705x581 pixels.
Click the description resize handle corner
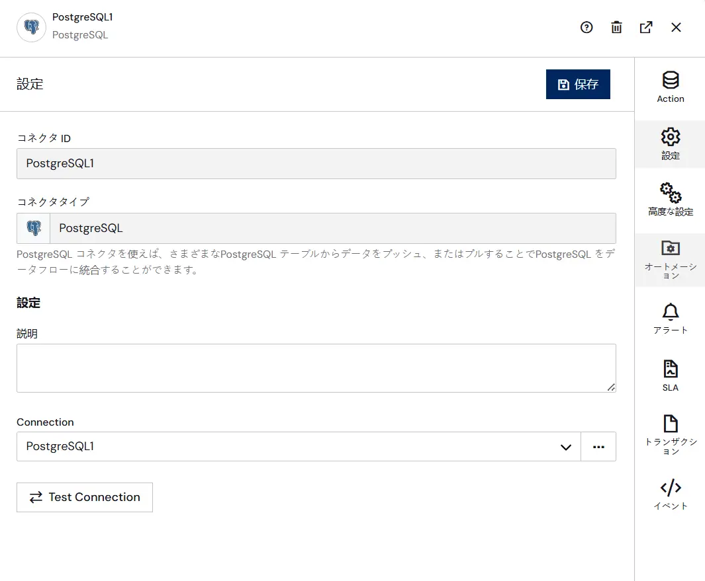(x=611, y=387)
